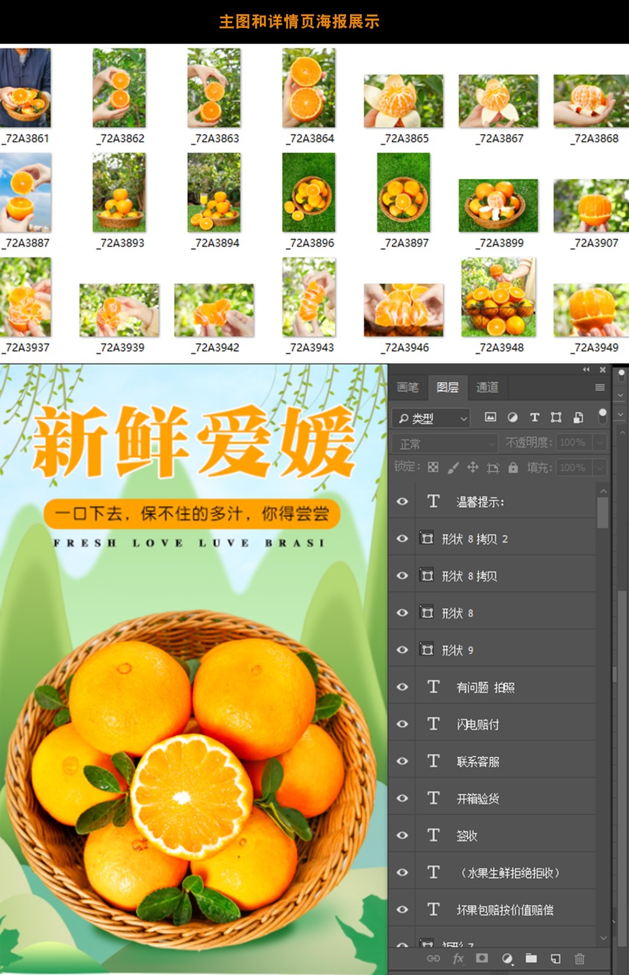Open the 类型 filter type dropdown
Image resolution: width=629 pixels, height=975 pixels.
coord(431,418)
